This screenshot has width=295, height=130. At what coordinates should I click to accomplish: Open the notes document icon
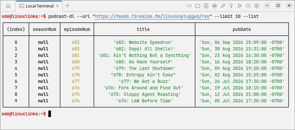tap(206, 6)
